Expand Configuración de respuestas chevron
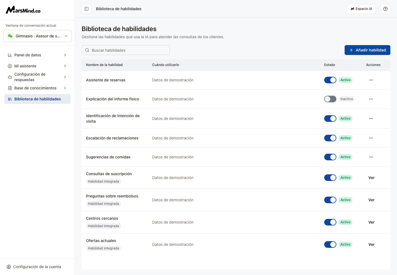 tap(65, 77)
